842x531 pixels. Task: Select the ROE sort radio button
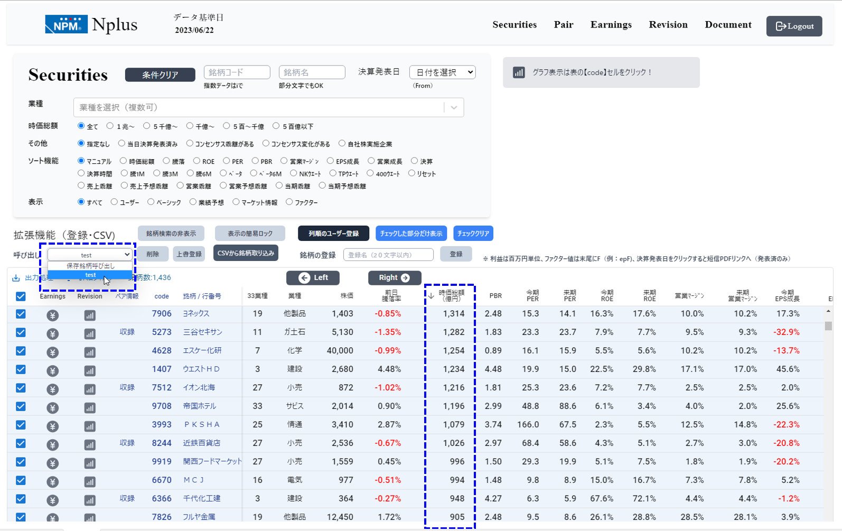point(197,161)
